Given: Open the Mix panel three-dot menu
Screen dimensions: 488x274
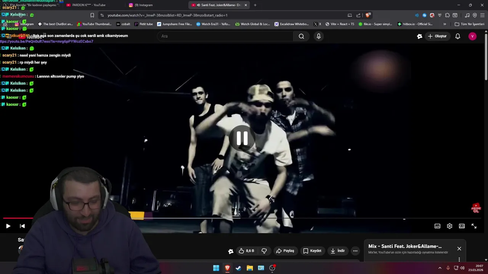Looking at the screenshot, I should [x=459, y=260].
